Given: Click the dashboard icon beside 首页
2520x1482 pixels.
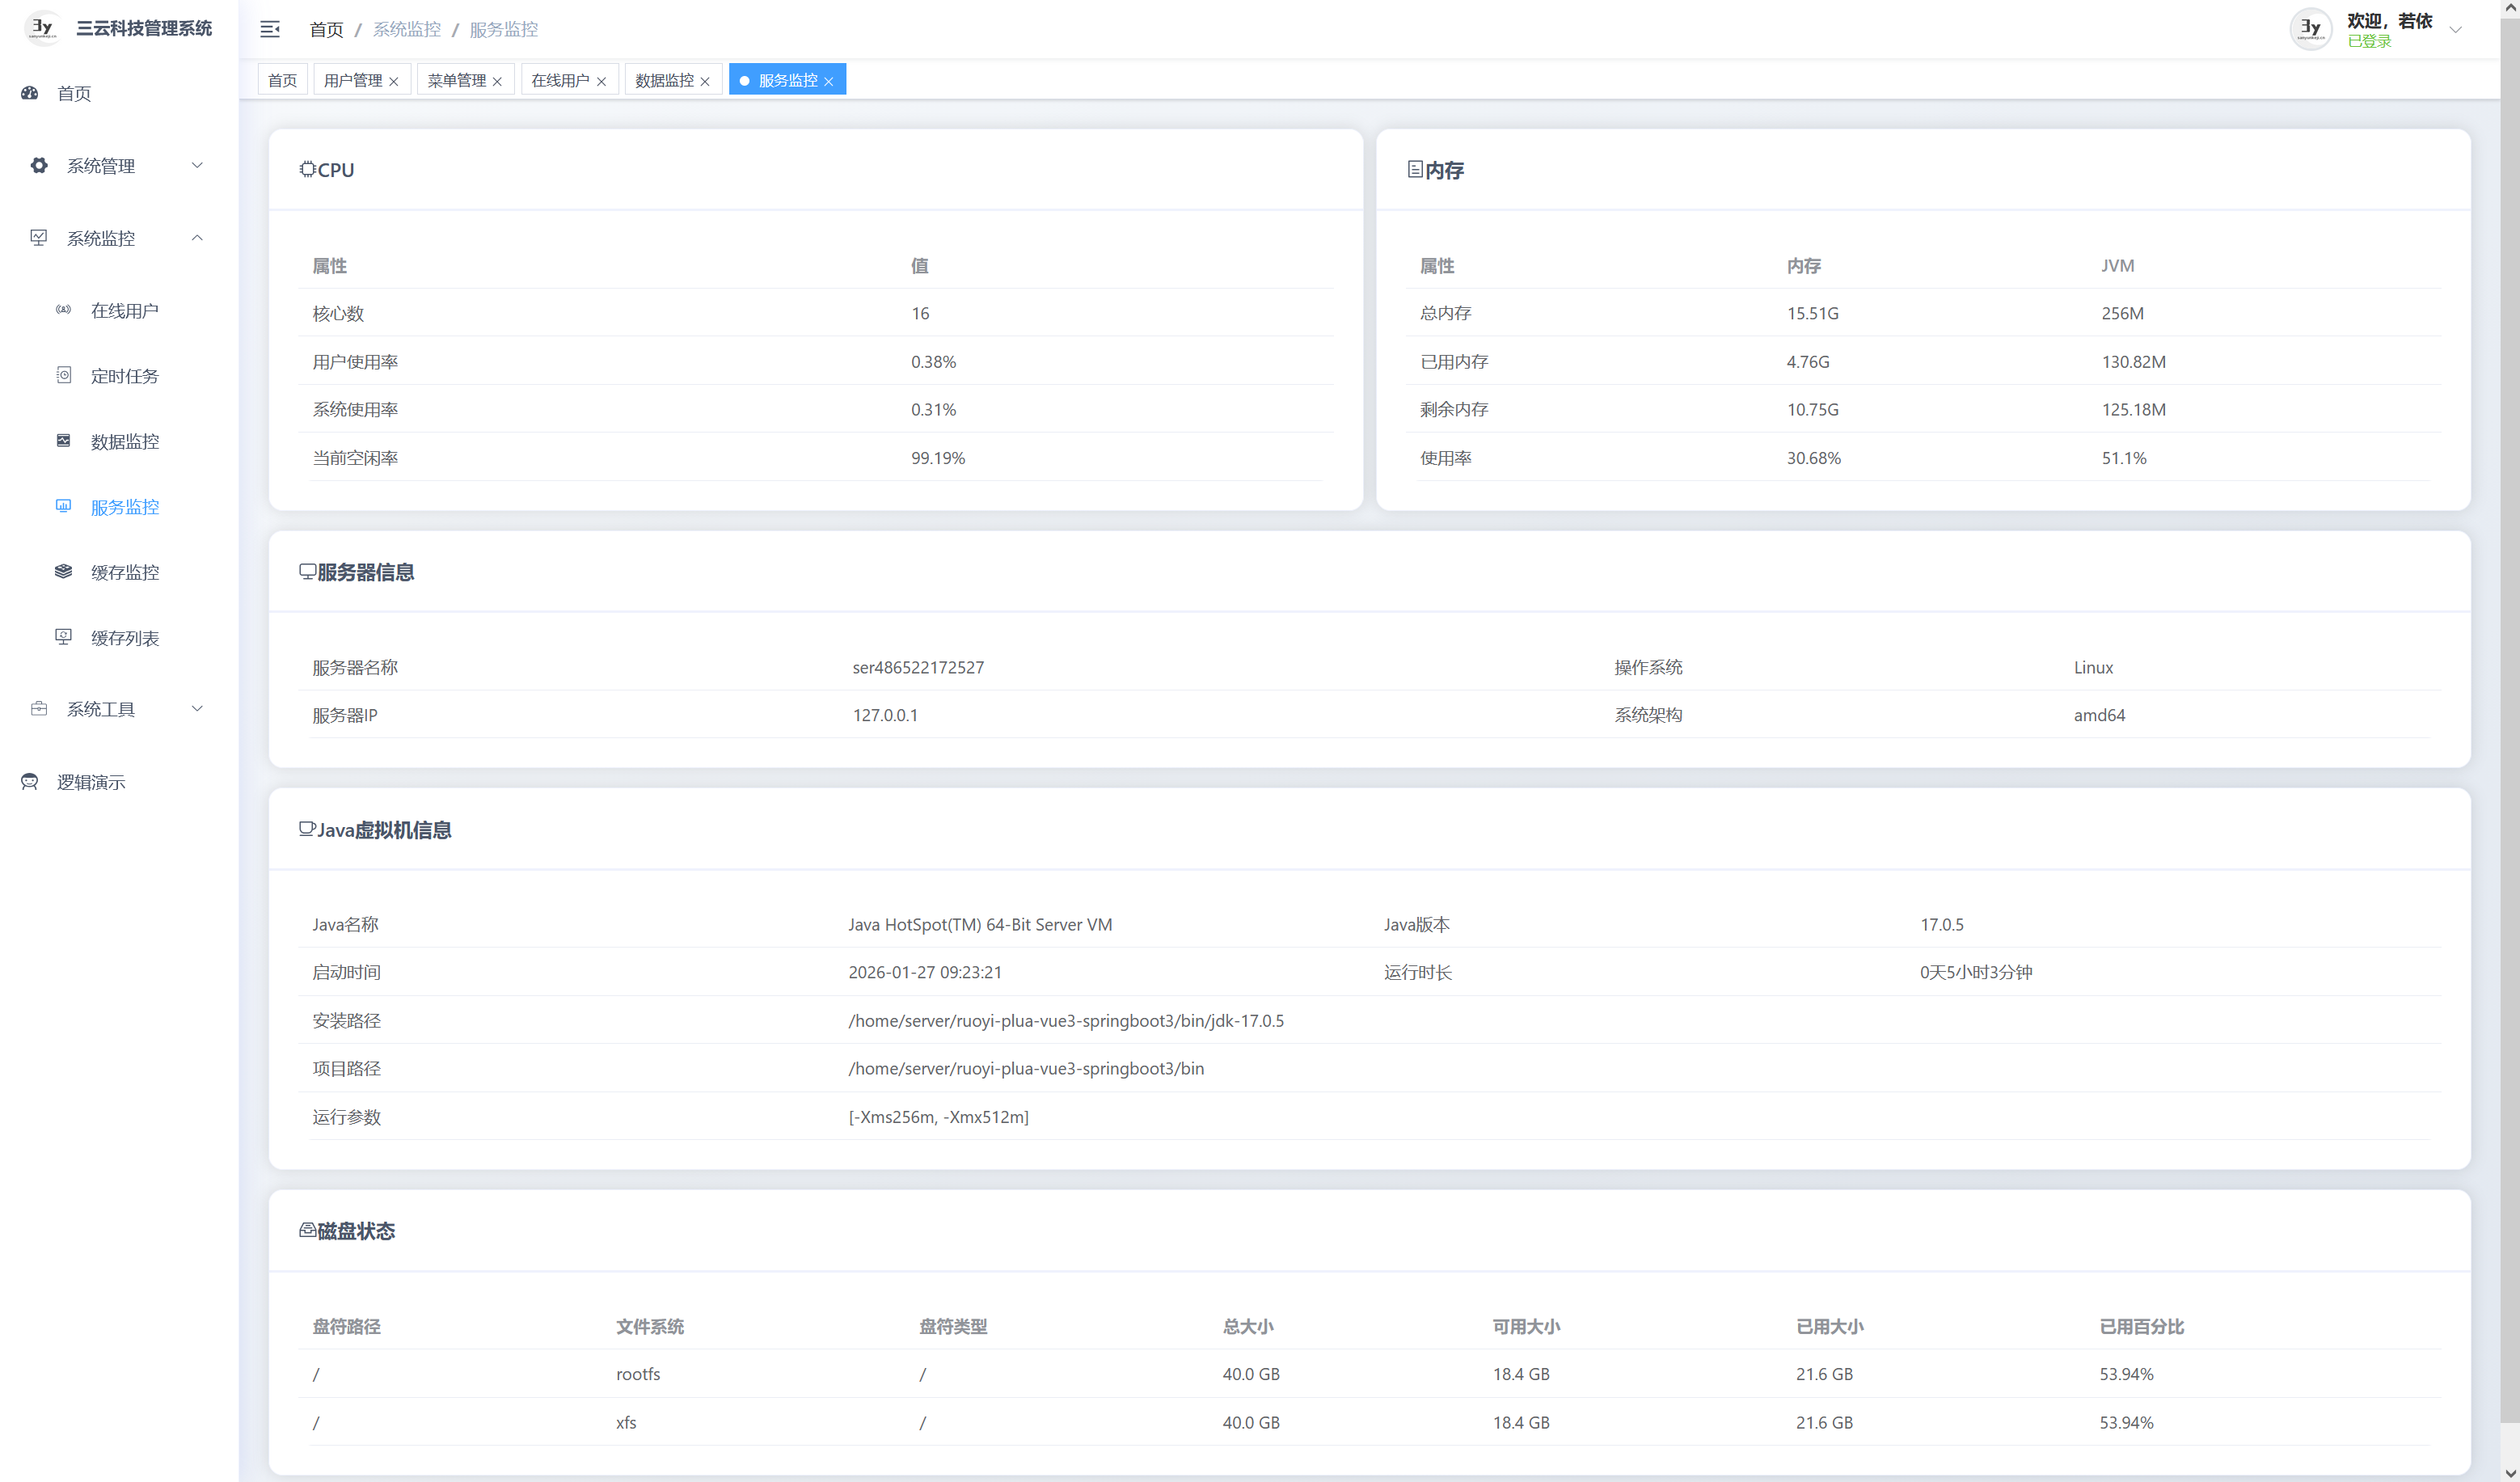Looking at the screenshot, I should pyautogui.click(x=30, y=93).
